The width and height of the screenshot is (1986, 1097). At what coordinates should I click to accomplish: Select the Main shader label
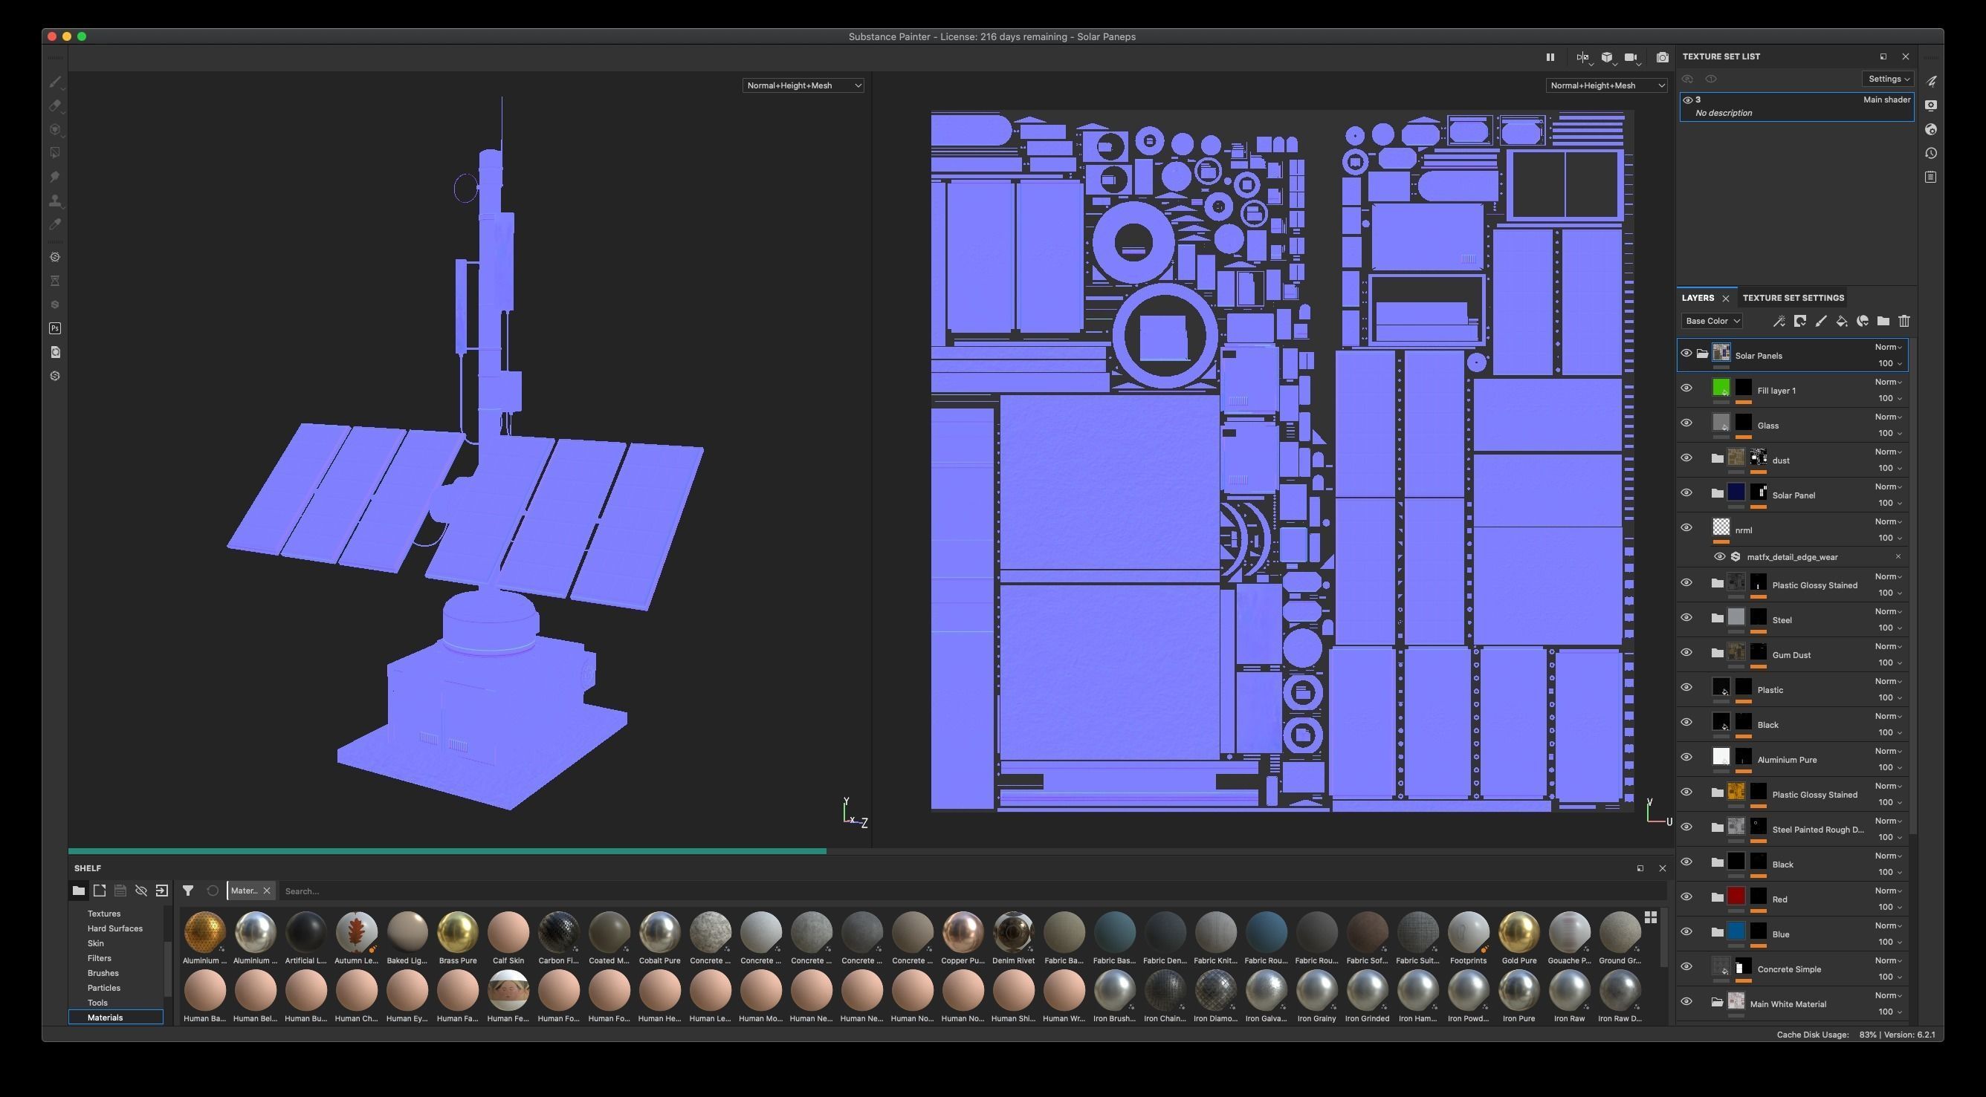point(1886,100)
